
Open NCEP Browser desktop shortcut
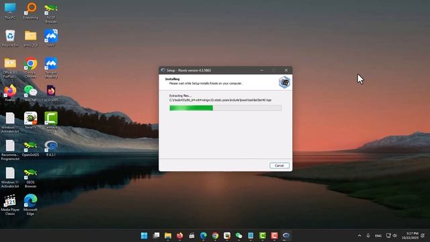click(x=51, y=13)
